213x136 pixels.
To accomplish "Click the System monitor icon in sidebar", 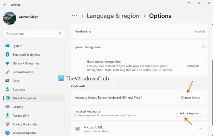I will pos(7,46).
